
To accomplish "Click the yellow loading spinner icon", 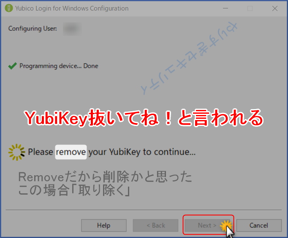I will 17,152.
